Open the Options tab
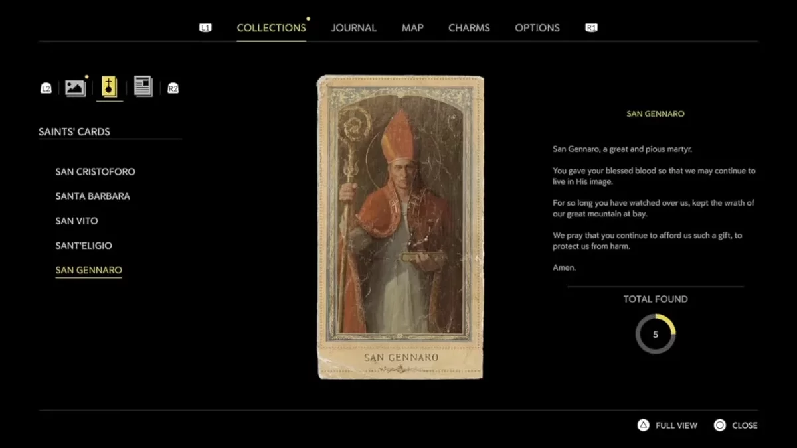Viewport: 797px width, 448px height. pyautogui.click(x=537, y=28)
